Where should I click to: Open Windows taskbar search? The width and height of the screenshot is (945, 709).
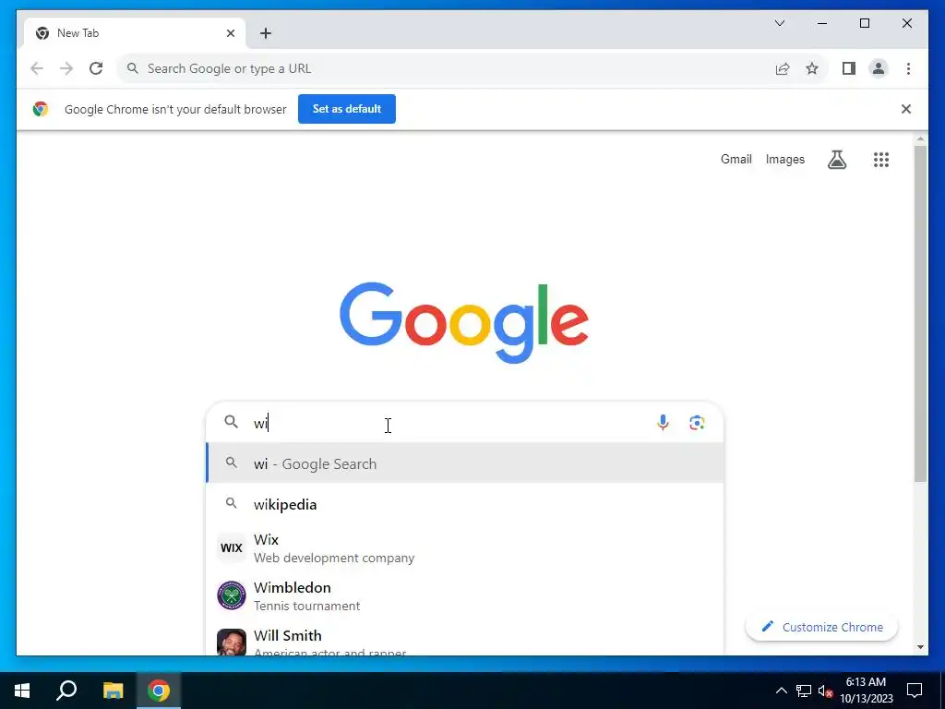point(66,691)
